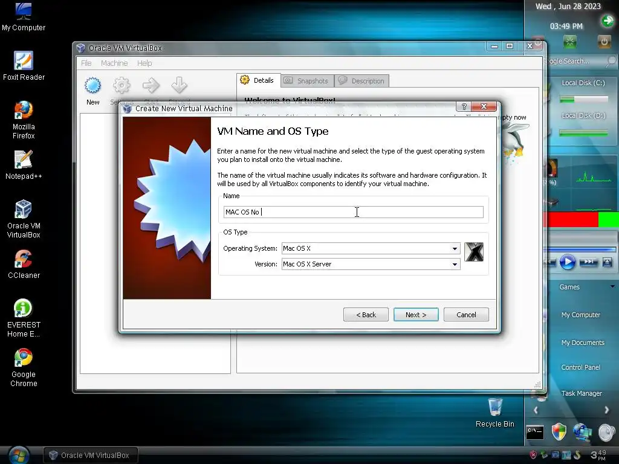Cancel the Create New Virtual Machine wizard
The image size is (619, 464).
click(466, 315)
